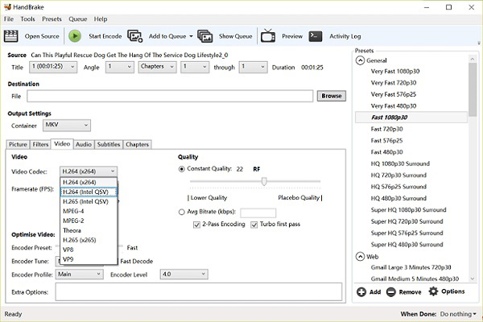Image resolution: width=483 pixels, height=322 pixels.
Task: Click the plus Add preset icon
Action: point(361,291)
